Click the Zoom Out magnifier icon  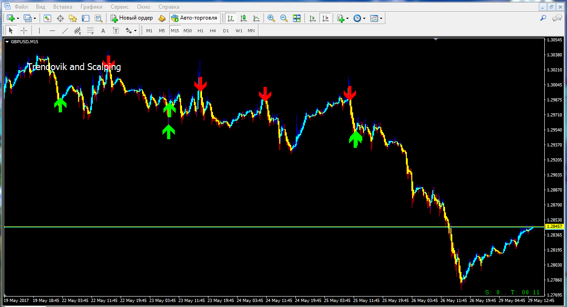(284, 18)
